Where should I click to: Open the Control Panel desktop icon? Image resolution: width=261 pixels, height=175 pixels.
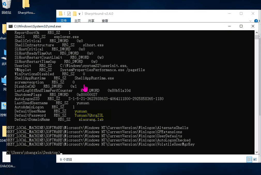pos(4,106)
